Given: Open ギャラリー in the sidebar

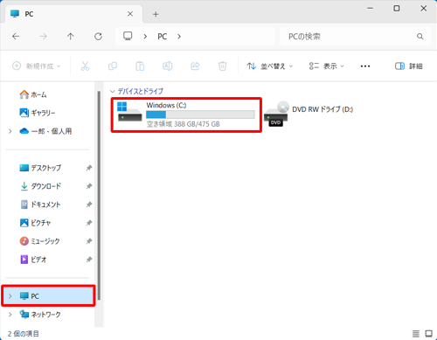Looking at the screenshot, I should click(x=37, y=113).
